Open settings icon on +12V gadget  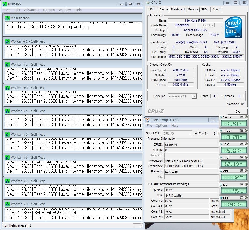click(242, 157)
